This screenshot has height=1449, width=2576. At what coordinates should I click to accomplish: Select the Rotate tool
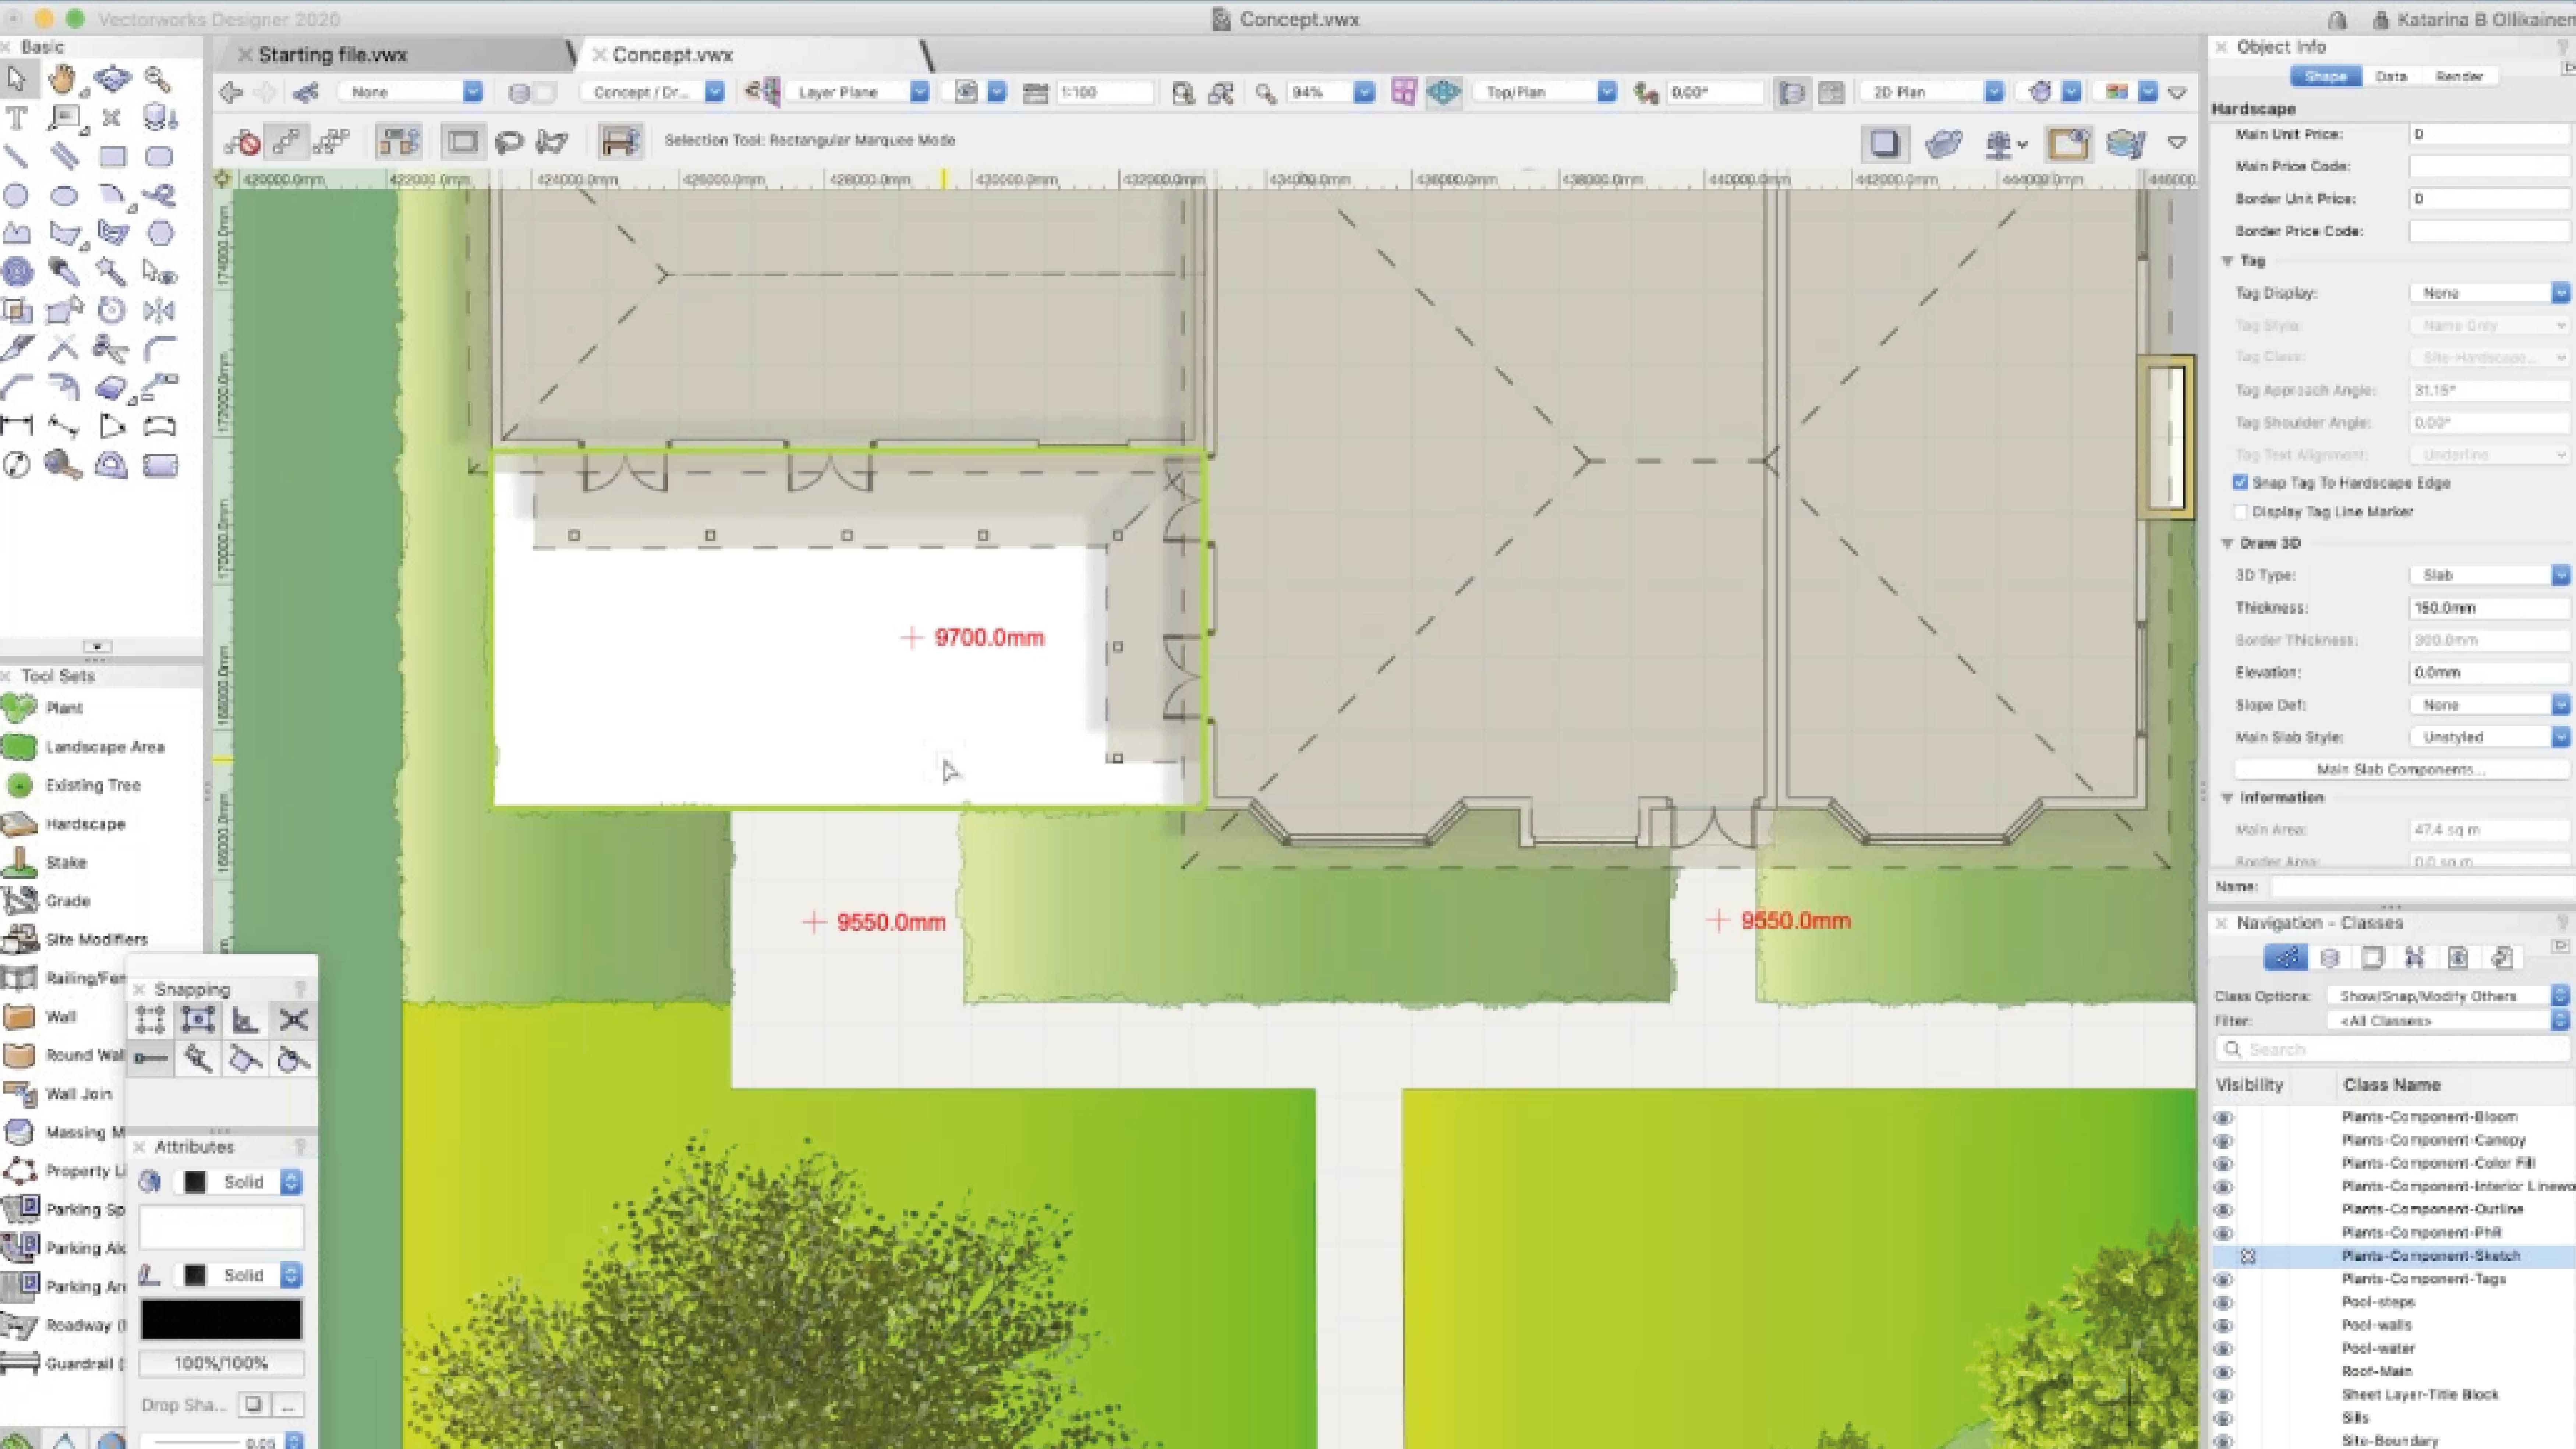click(112, 310)
